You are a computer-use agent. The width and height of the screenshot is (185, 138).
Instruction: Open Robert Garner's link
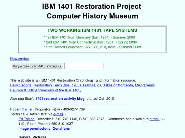point(21,109)
